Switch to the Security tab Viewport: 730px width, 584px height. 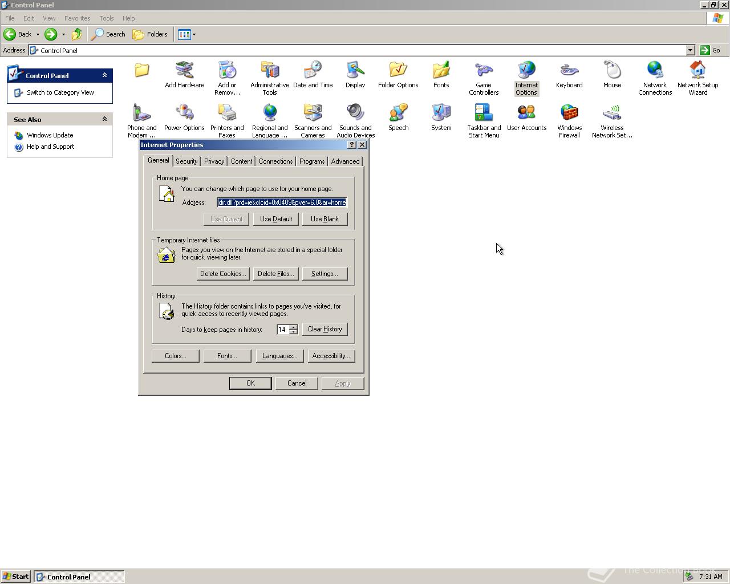click(186, 161)
